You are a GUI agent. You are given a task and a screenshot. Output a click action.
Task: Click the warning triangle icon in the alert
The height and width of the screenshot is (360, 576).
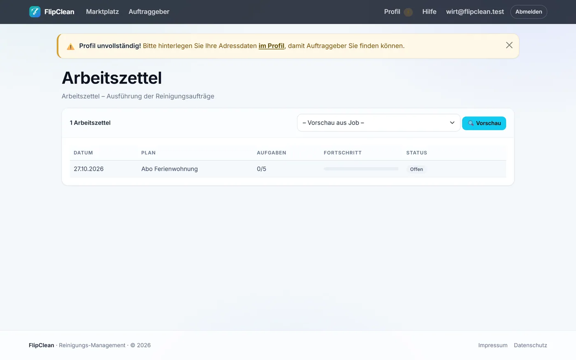[x=71, y=46]
